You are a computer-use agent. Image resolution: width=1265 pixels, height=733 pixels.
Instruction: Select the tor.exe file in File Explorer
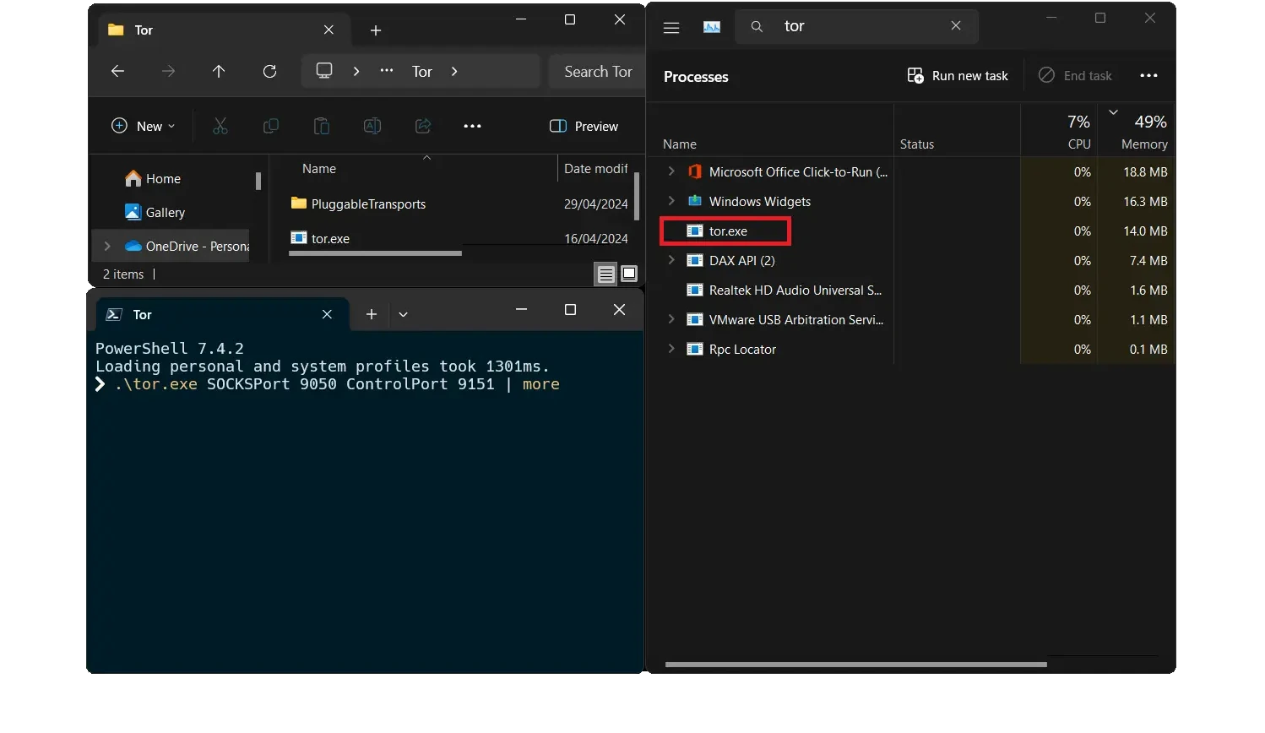(x=320, y=238)
